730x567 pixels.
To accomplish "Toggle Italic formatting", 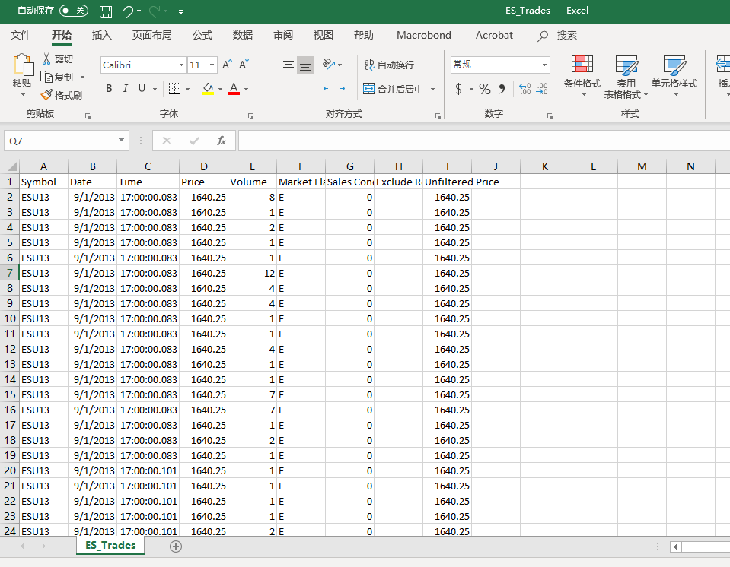I will pyautogui.click(x=126, y=89).
